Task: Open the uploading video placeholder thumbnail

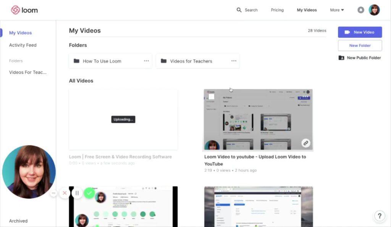Action: coord(123,119)
